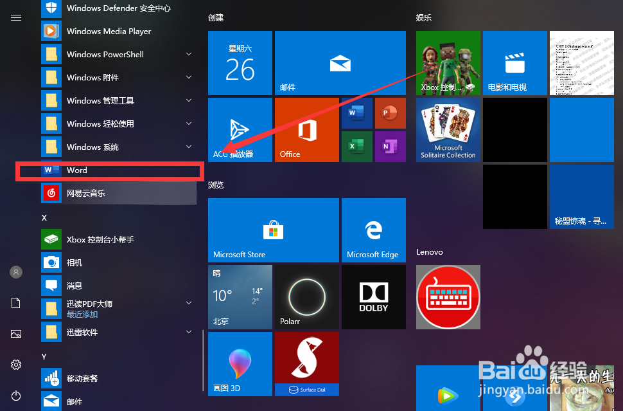Open the 邮件 mail tile
Viewport: 623px width, 411px height.
point(340,63)
